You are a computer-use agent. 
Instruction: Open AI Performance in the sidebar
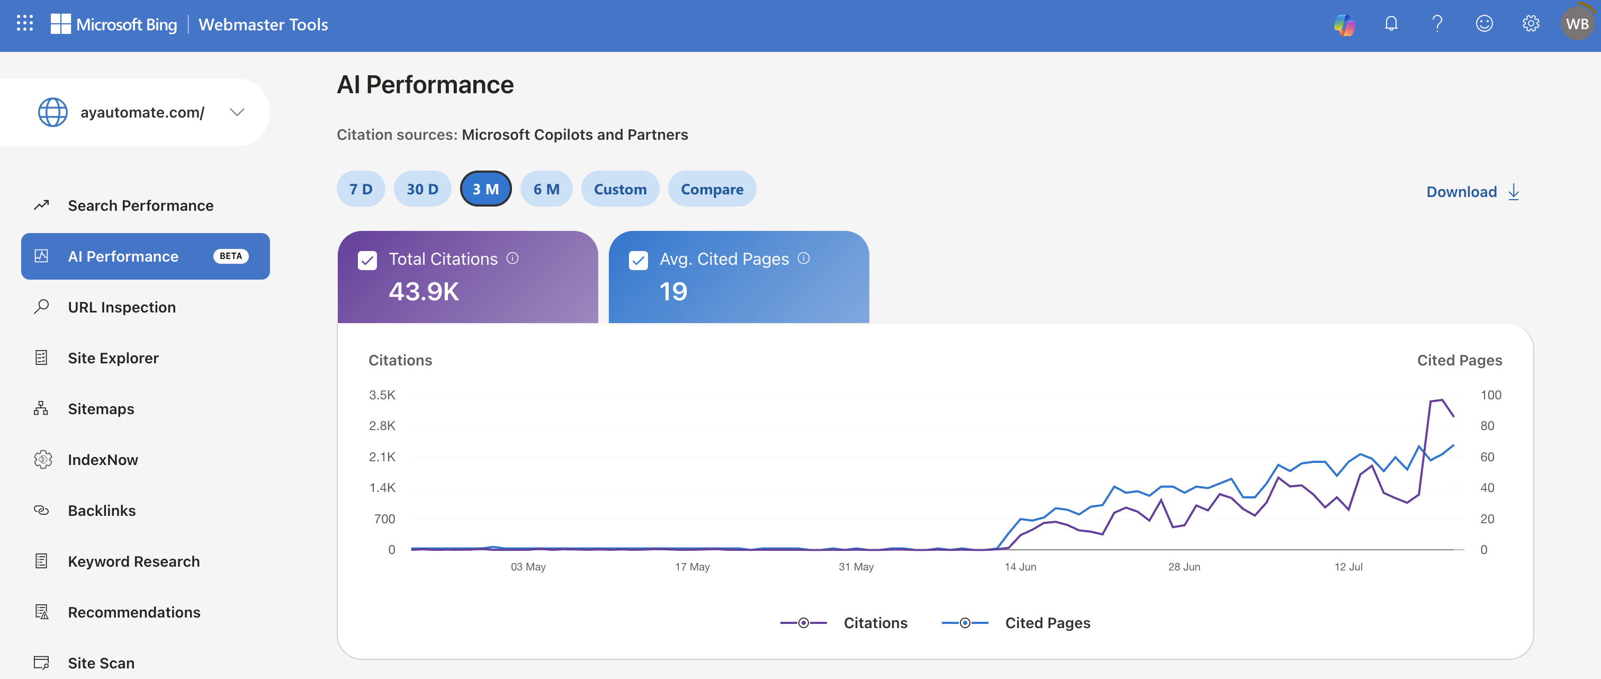146,256
